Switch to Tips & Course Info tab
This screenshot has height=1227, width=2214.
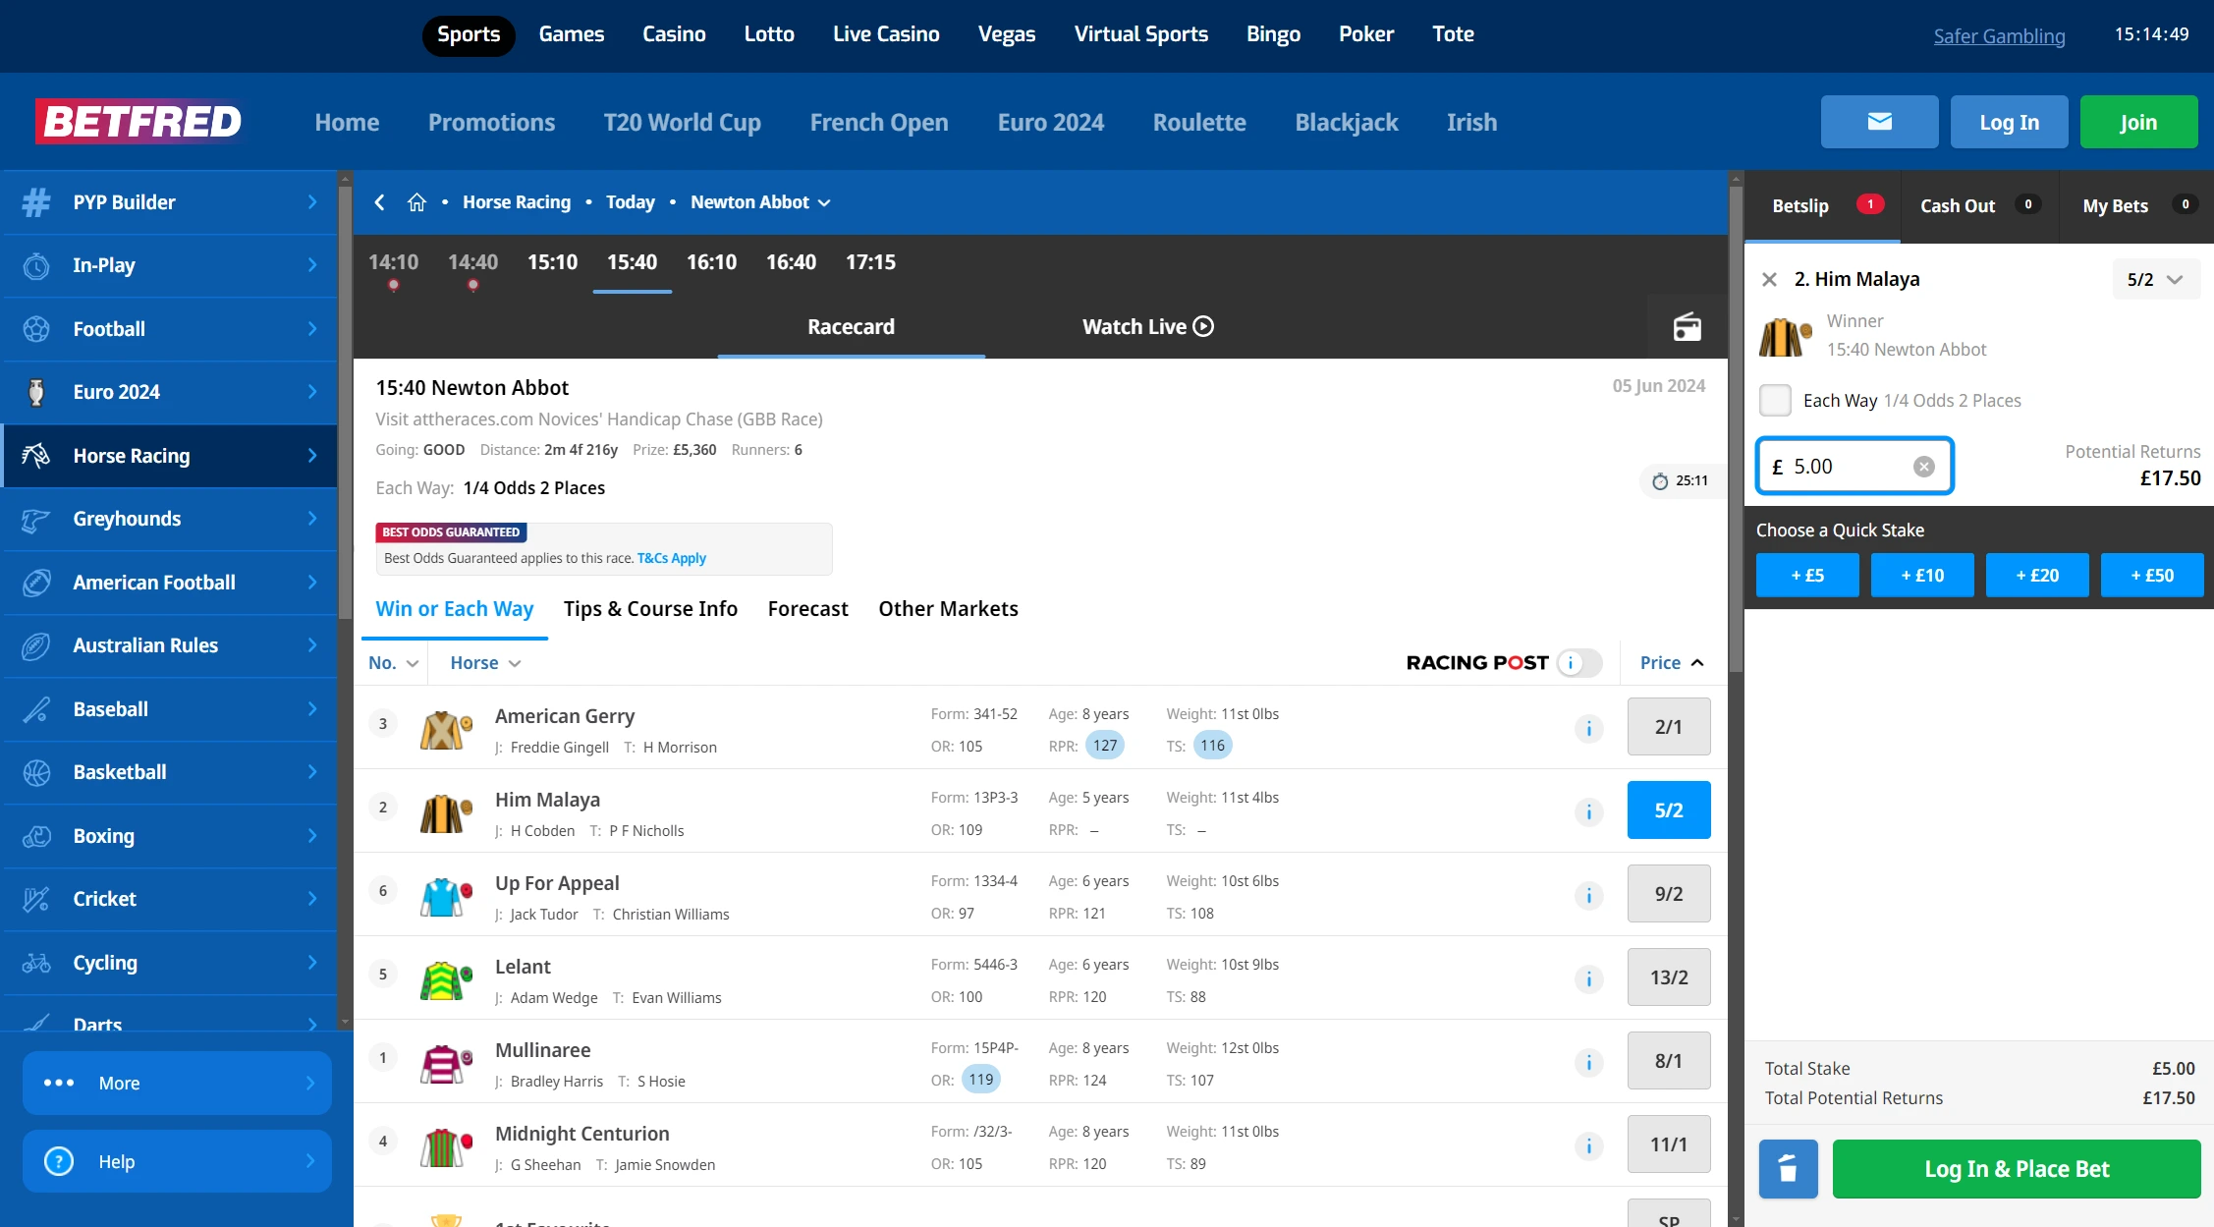point(650,609)
